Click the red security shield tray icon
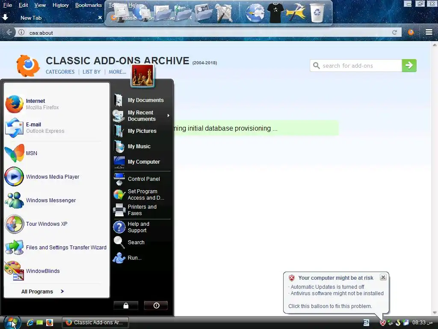The height and width of the screenshot is (329, 438). pyautogui.click(x=383, y=323)
